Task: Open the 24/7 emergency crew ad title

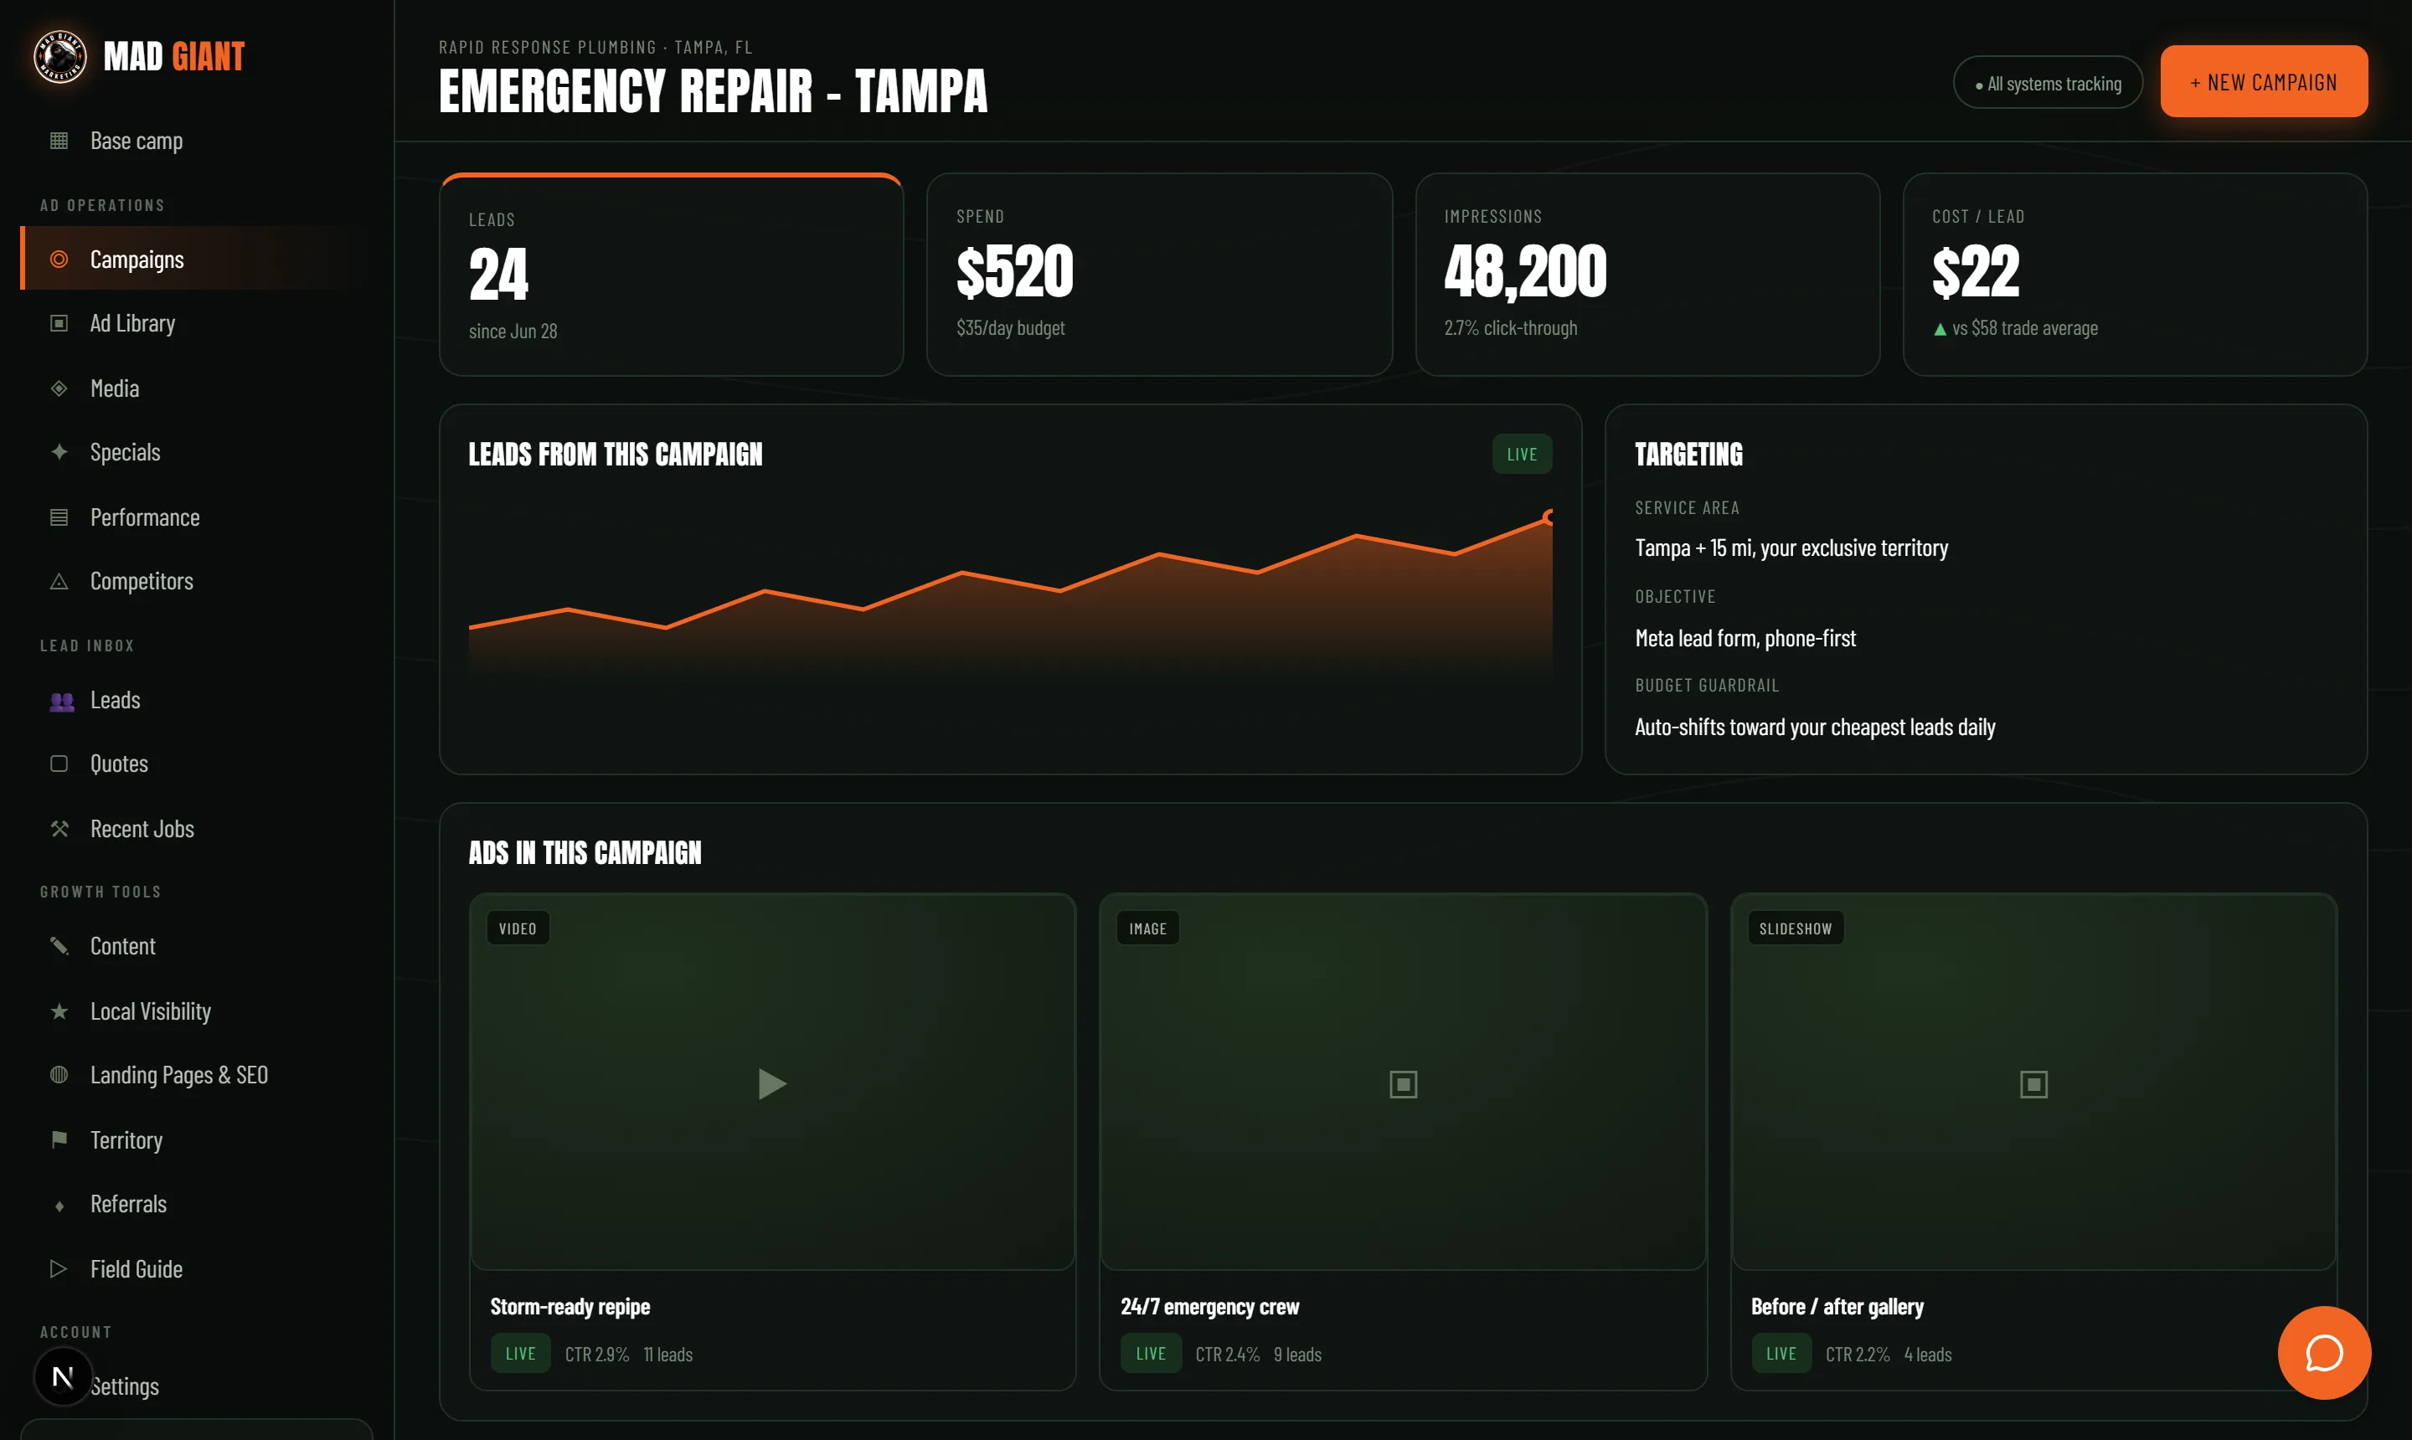Action: pyautogui.click(x=1209, y=1307)
